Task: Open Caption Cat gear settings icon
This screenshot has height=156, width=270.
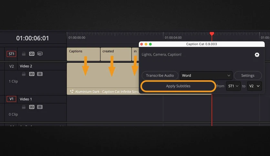Action: pyautogui.click(x=257, y=55)
